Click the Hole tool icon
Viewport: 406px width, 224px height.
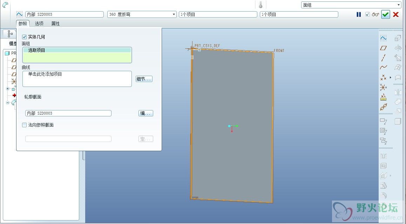click(x=384, y=156)
